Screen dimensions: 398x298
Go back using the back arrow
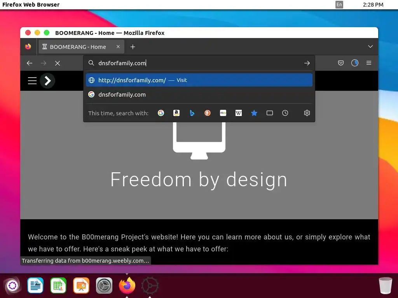coord(30,63)
